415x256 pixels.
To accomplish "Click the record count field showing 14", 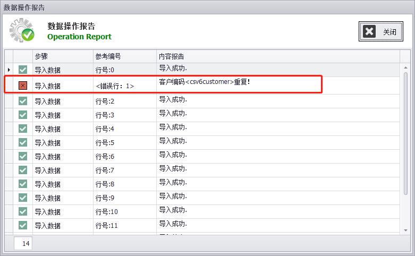I will pyautogui.click(x=26, y=244).
